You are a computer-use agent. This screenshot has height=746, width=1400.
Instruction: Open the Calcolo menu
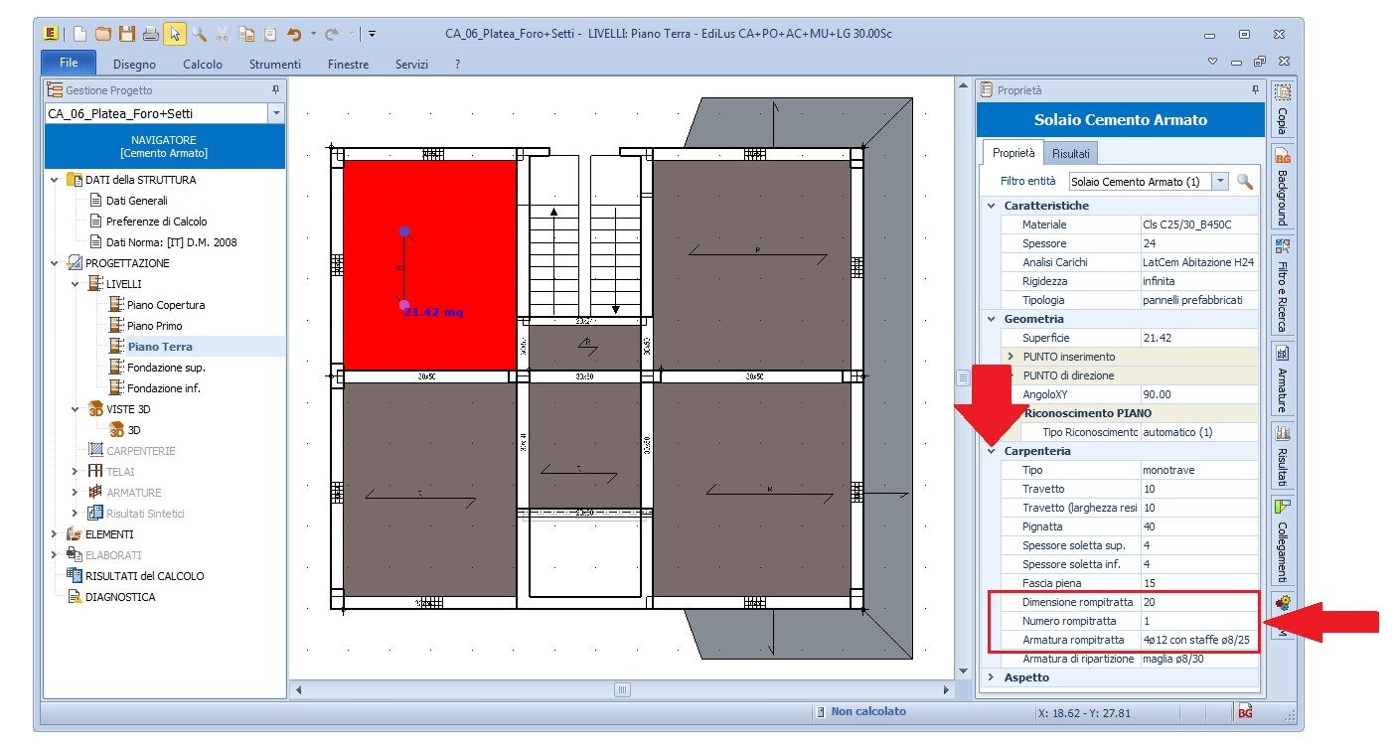coord(203,65)
